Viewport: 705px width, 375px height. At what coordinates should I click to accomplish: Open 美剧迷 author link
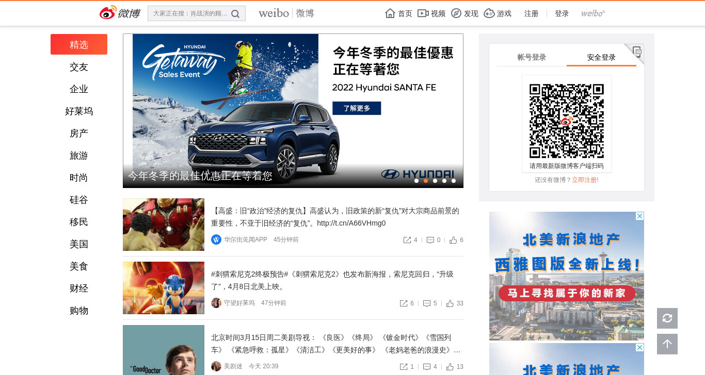233,366
